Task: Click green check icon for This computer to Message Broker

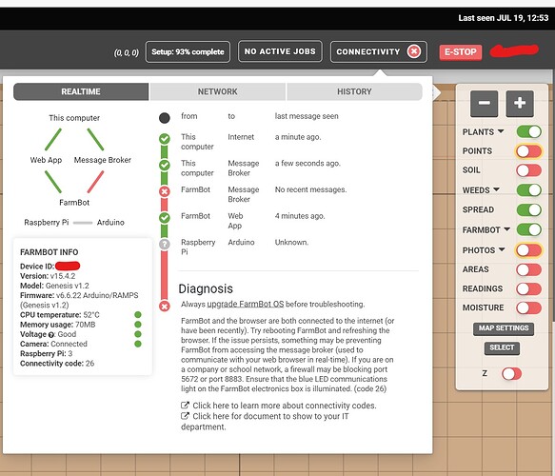Action: [165, 165]
